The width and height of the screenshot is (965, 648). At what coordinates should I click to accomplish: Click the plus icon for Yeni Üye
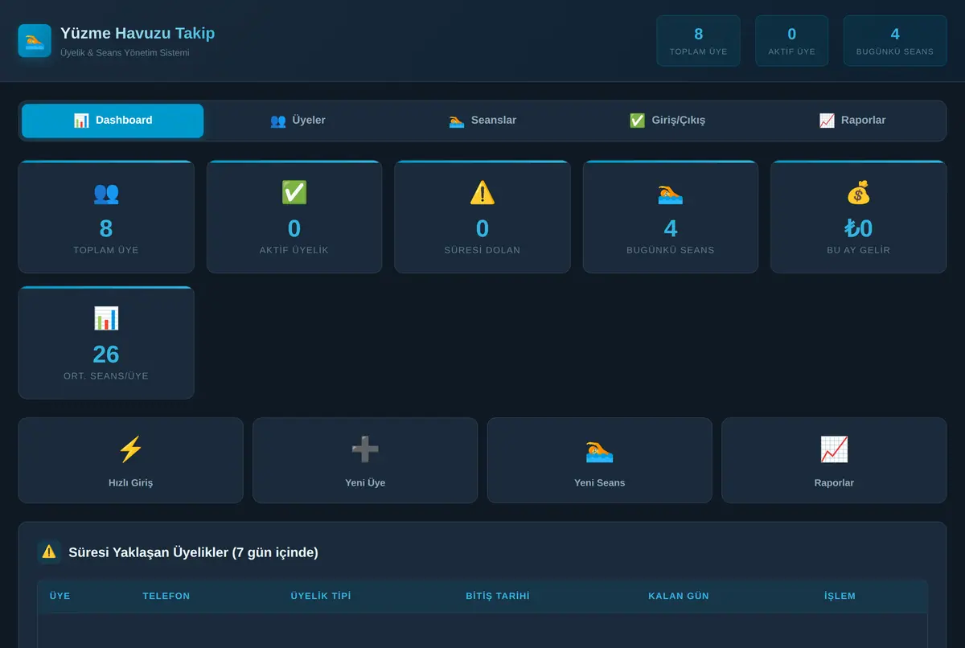click(x=365, y=449)
